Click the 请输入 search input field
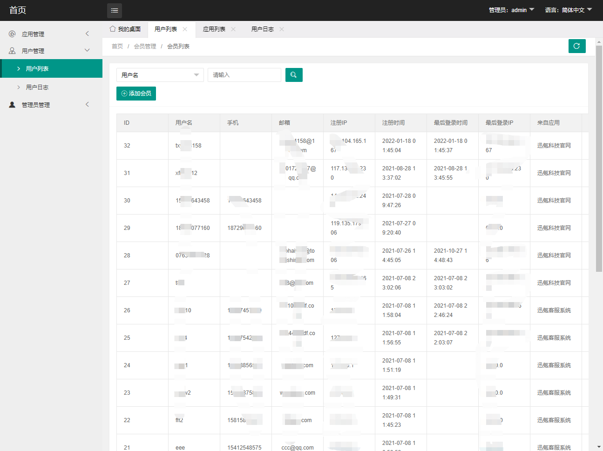Image resolution: width=603 pixels, height=451 pixels. [244, 75]
